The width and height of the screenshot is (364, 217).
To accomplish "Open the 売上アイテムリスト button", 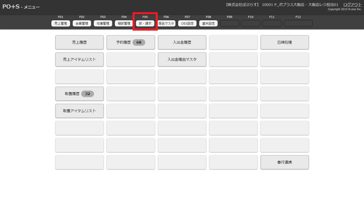I will 80,60.
